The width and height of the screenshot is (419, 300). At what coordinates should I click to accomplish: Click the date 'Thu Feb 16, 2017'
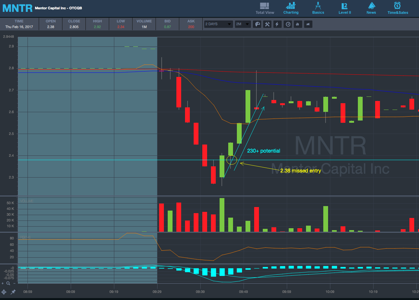click(19, 27)
